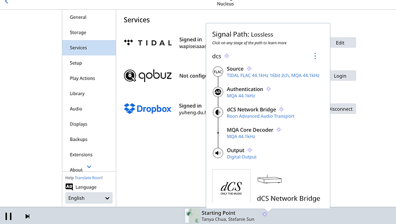Expand settings list with chevron below About
This screenshot has height=224, width=396.
[89, 167]
